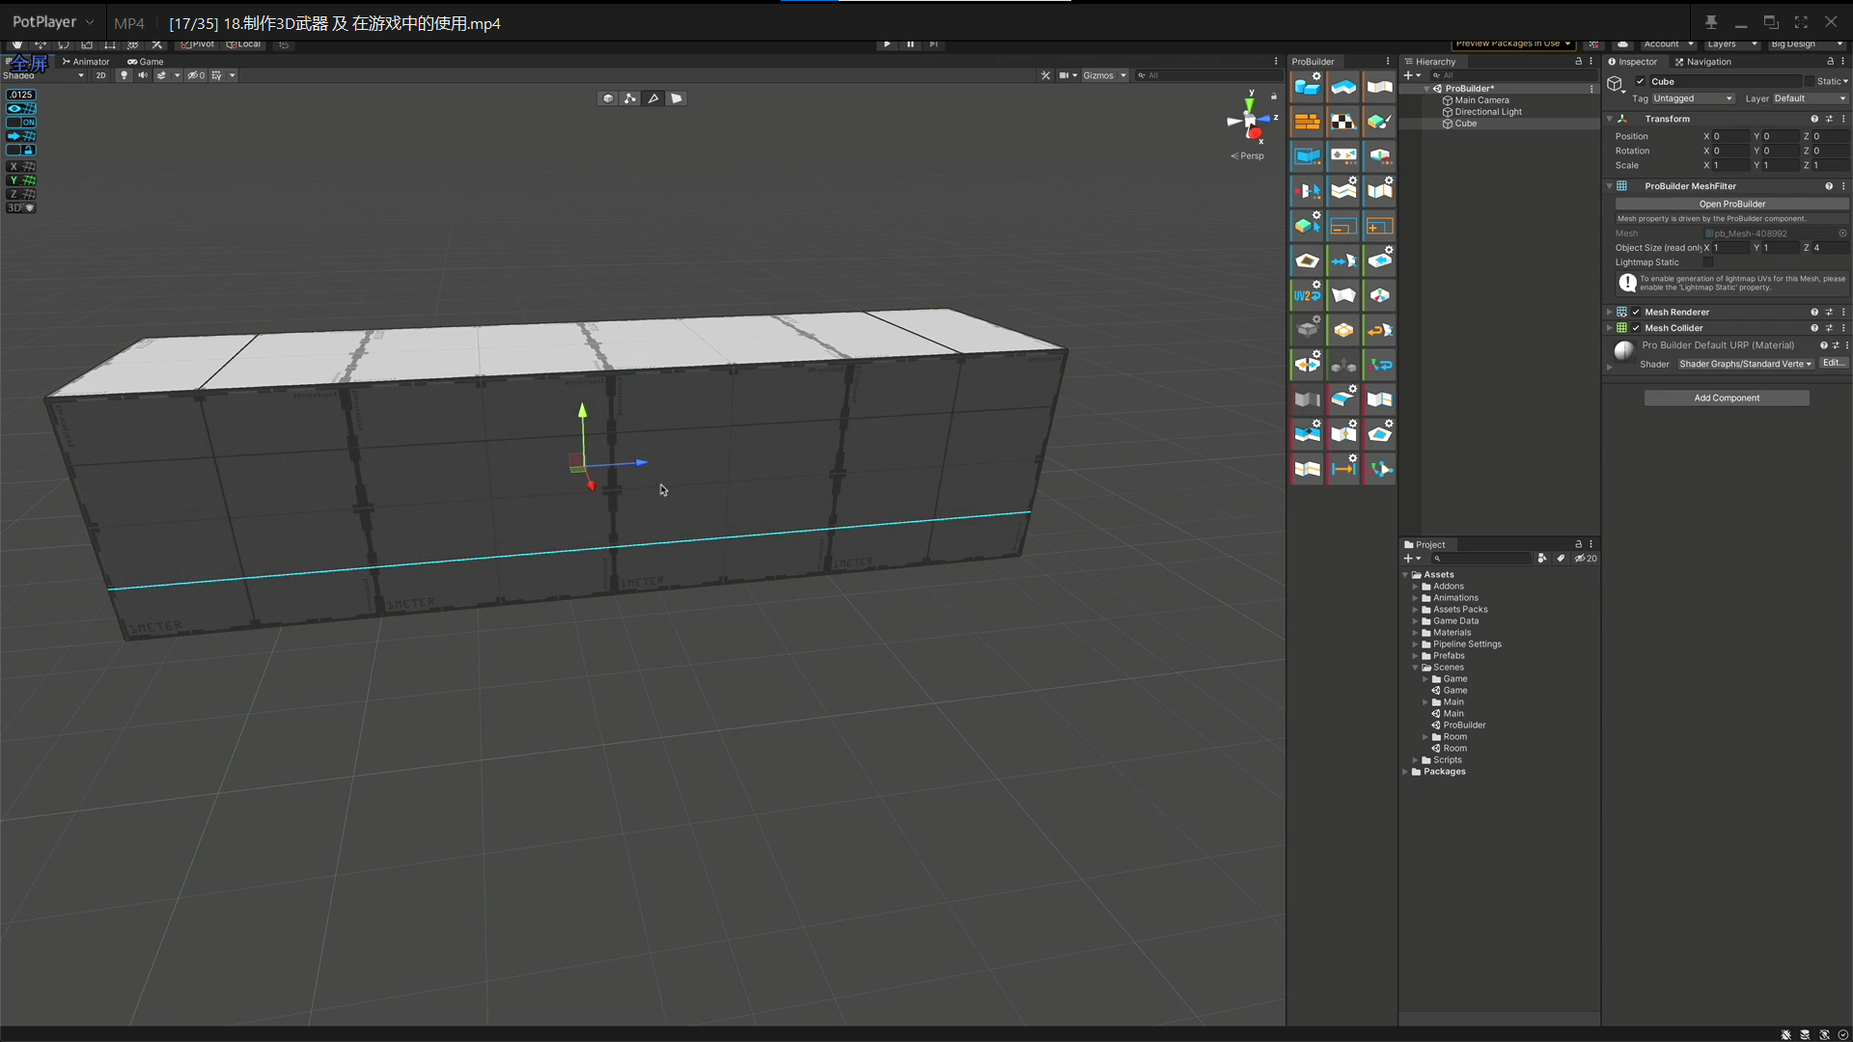Open the UV Editor from the ProBuilder toolbar
The width and height of the screenshot is (1853, 1042).
pyautogui.click(x=1343, y=122)
